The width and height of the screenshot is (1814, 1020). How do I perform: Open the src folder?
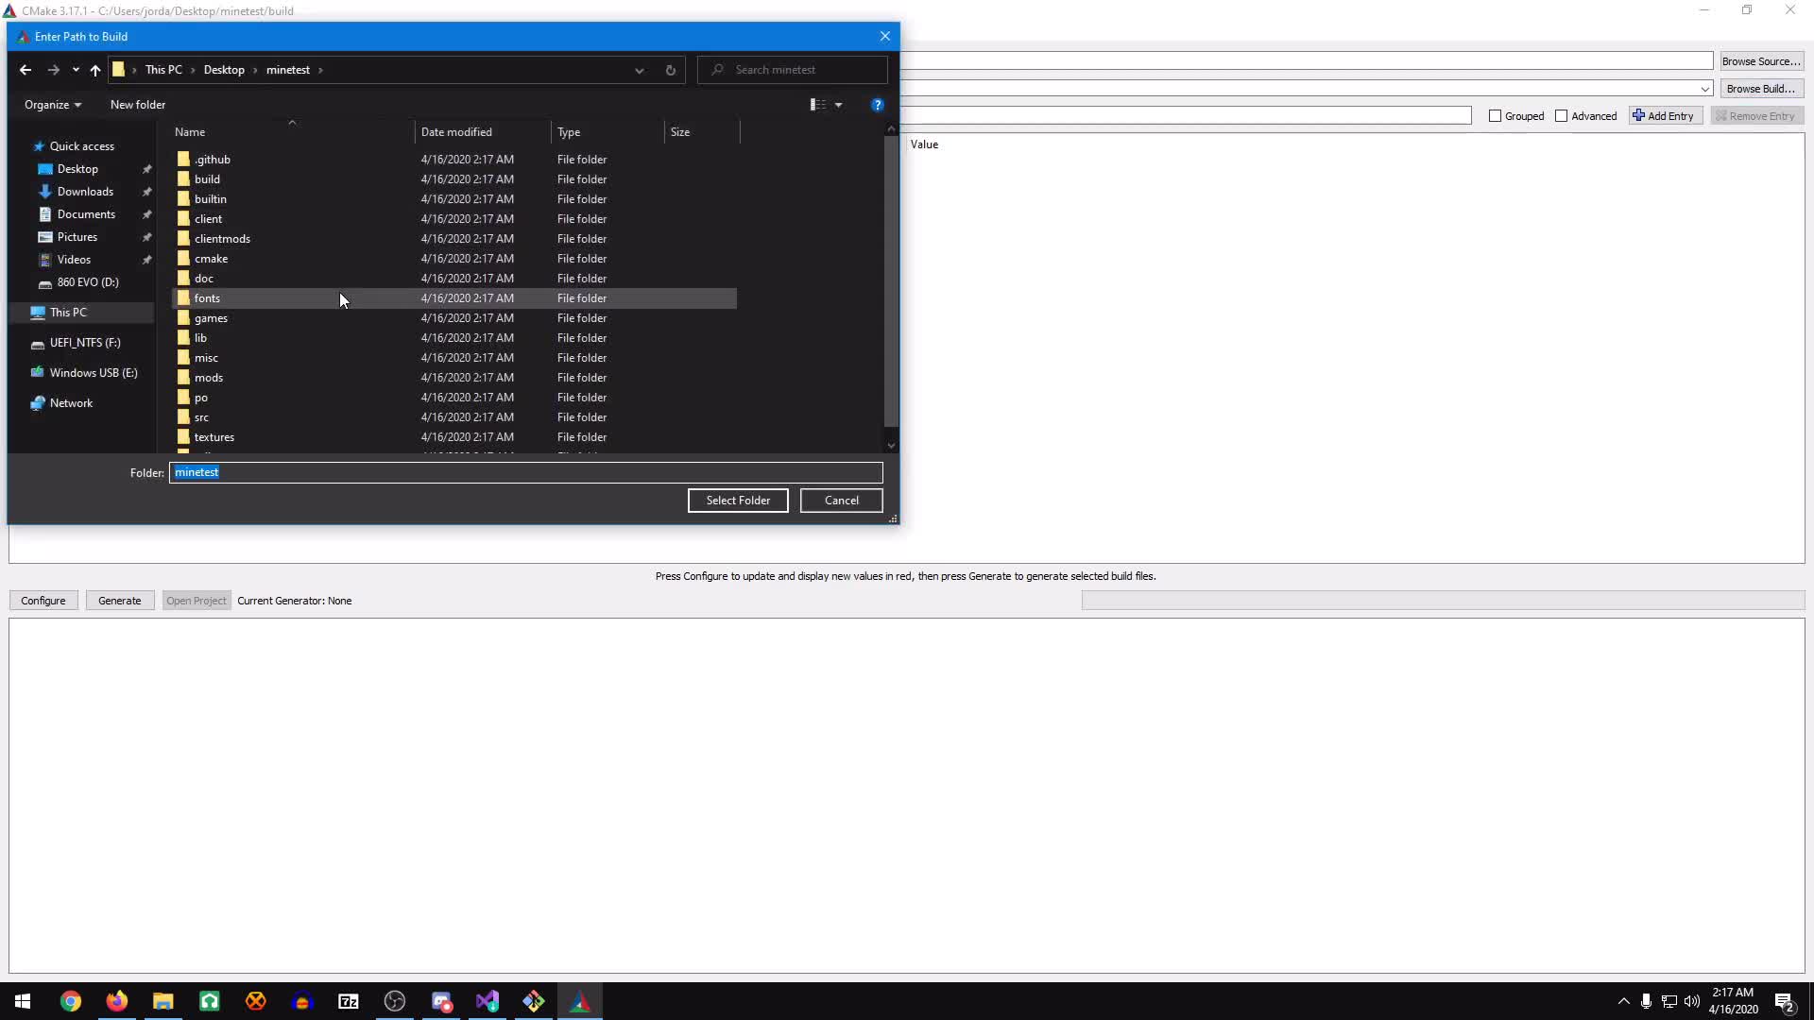pyautogui.click(x=201, y=417)
